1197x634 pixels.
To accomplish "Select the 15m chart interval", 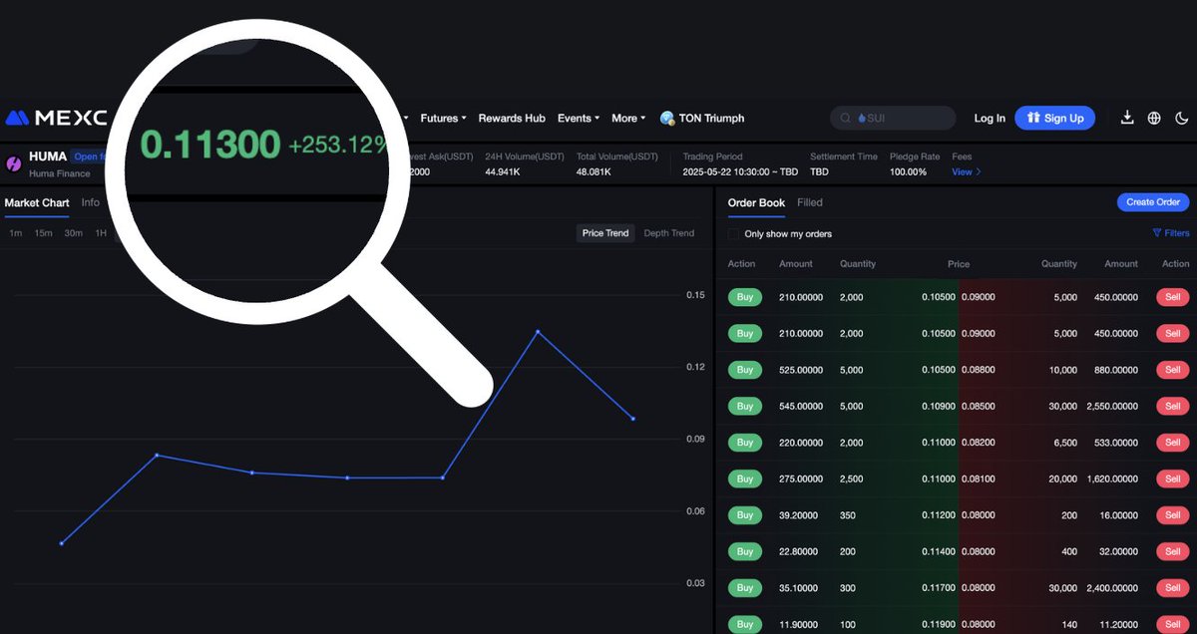I will [43, 233].
